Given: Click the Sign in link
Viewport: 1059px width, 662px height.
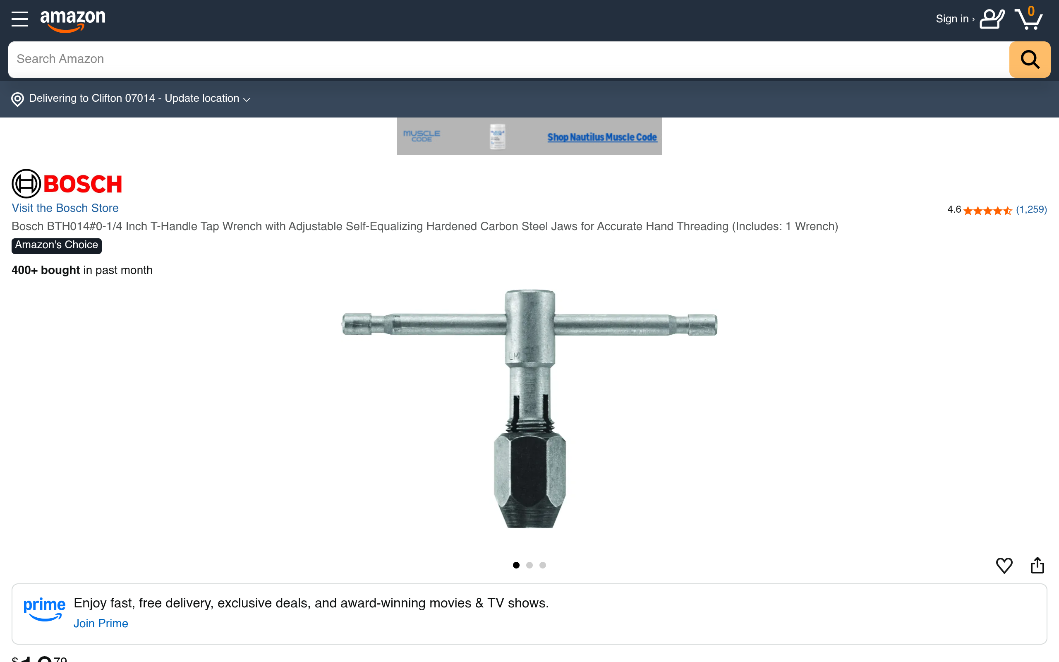Looking at the screenshot, I should point(955,19).
